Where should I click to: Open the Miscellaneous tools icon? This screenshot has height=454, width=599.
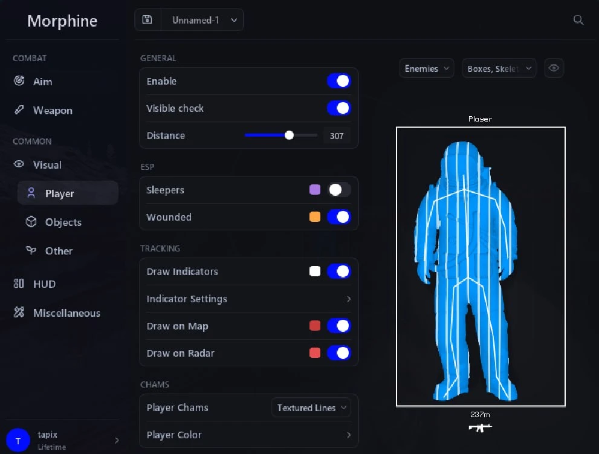tap(19, 313)
